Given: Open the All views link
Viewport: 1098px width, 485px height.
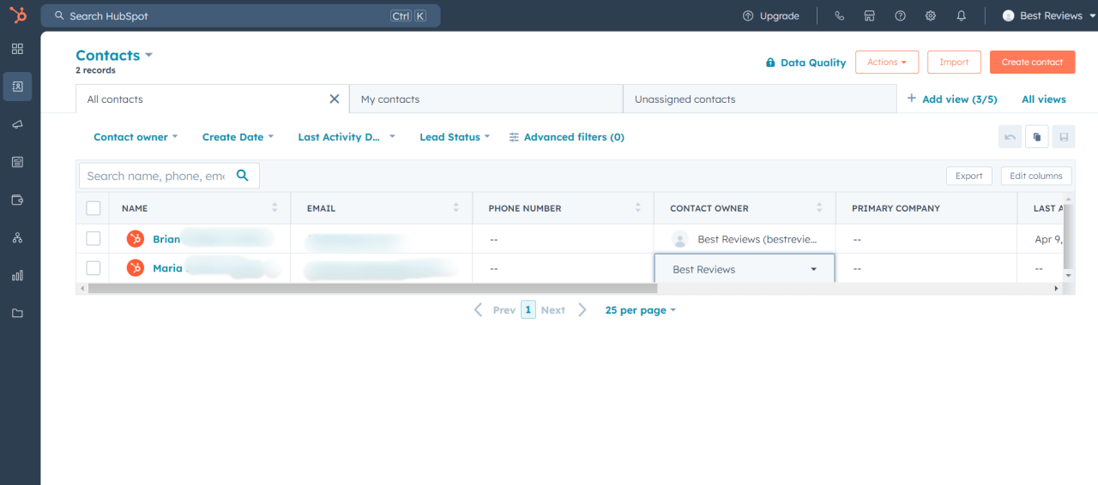Looking at the screenshot, I should (1044, 99).
